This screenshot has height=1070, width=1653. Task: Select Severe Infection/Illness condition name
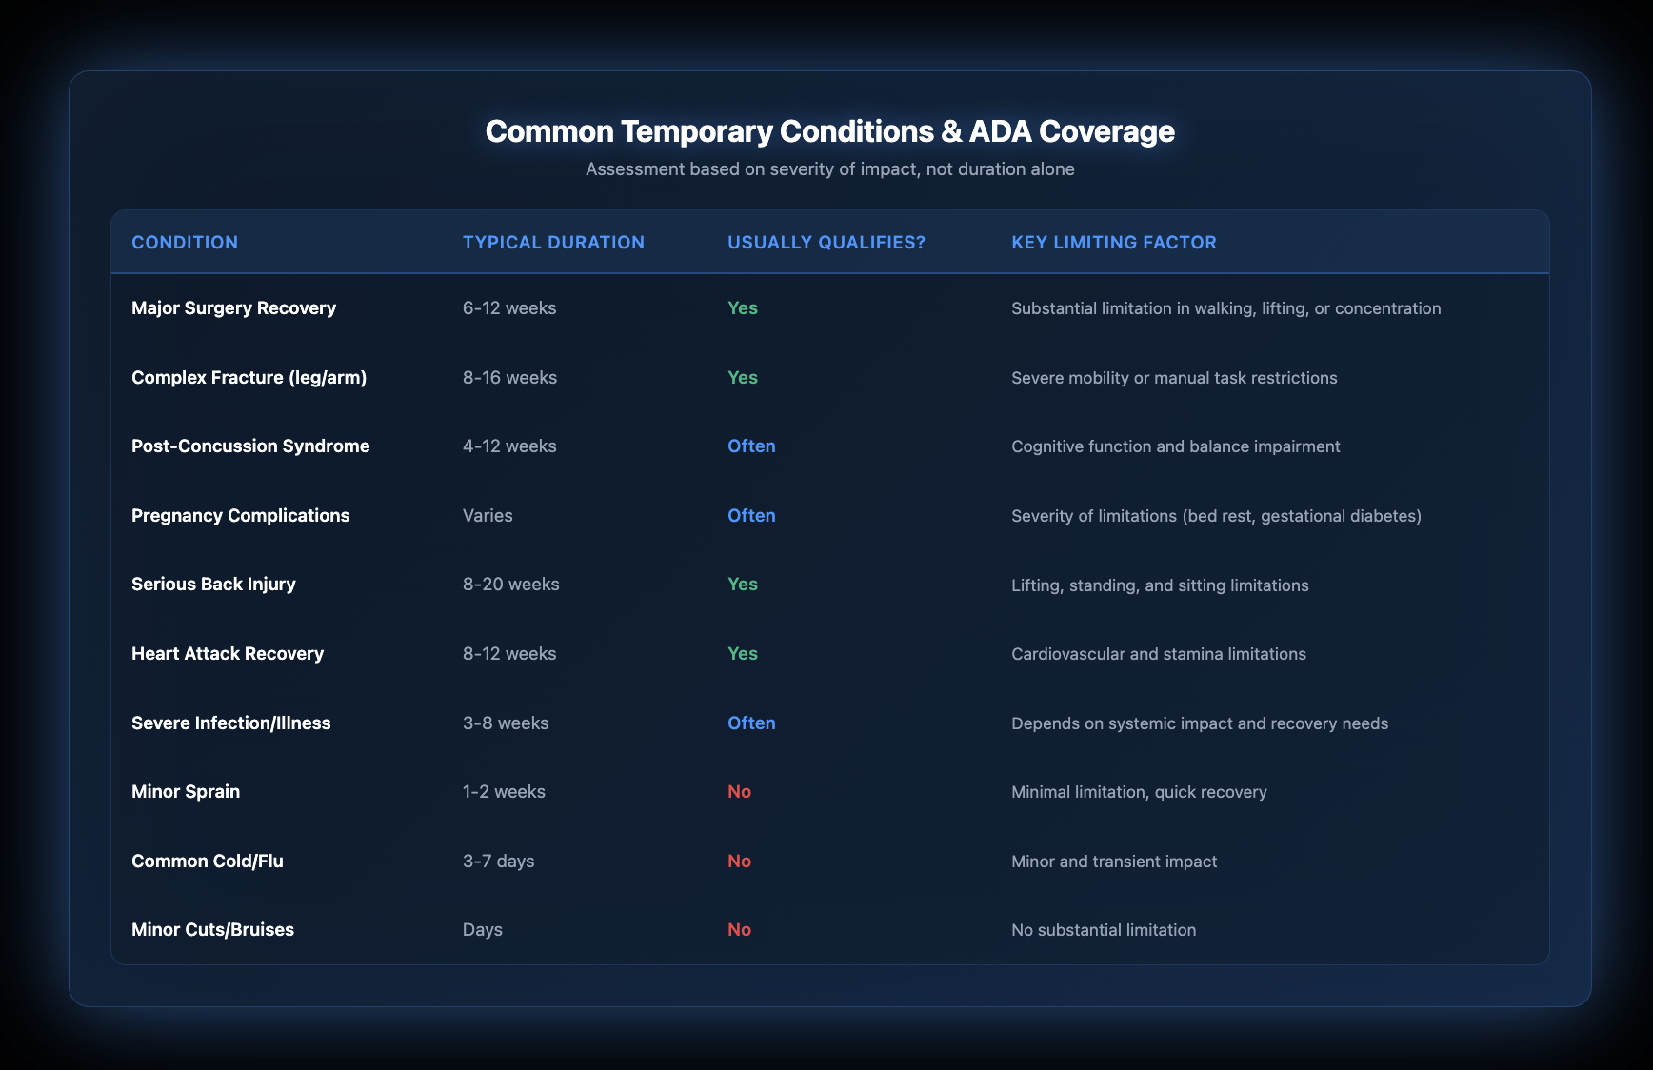coord(230,723)
